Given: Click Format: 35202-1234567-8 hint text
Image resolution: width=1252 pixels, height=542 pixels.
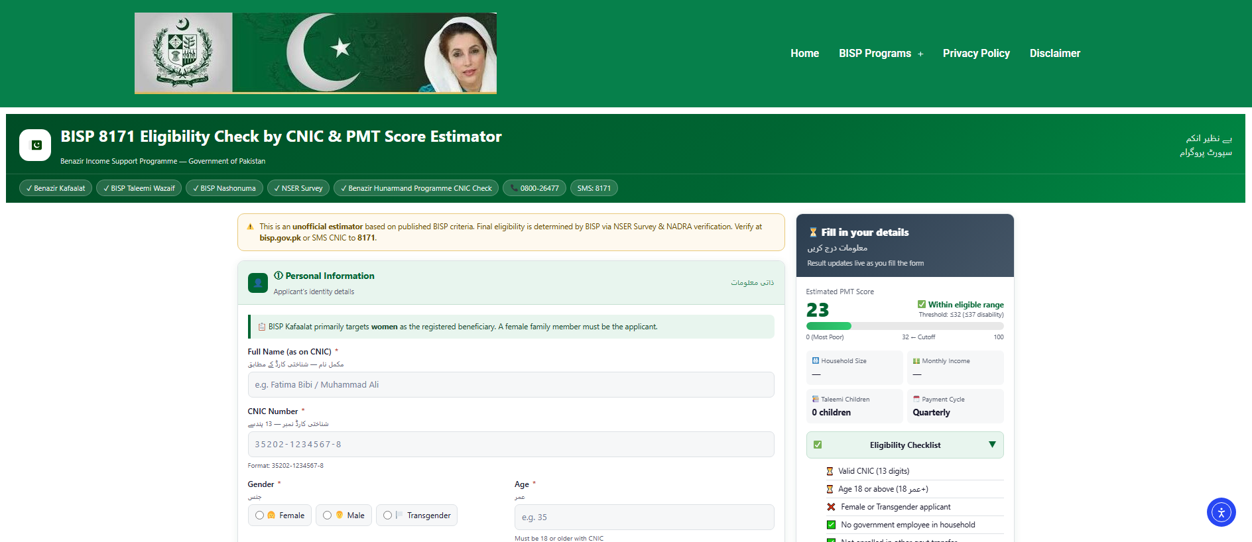Looking at the screenshot, I should point(286,466).
